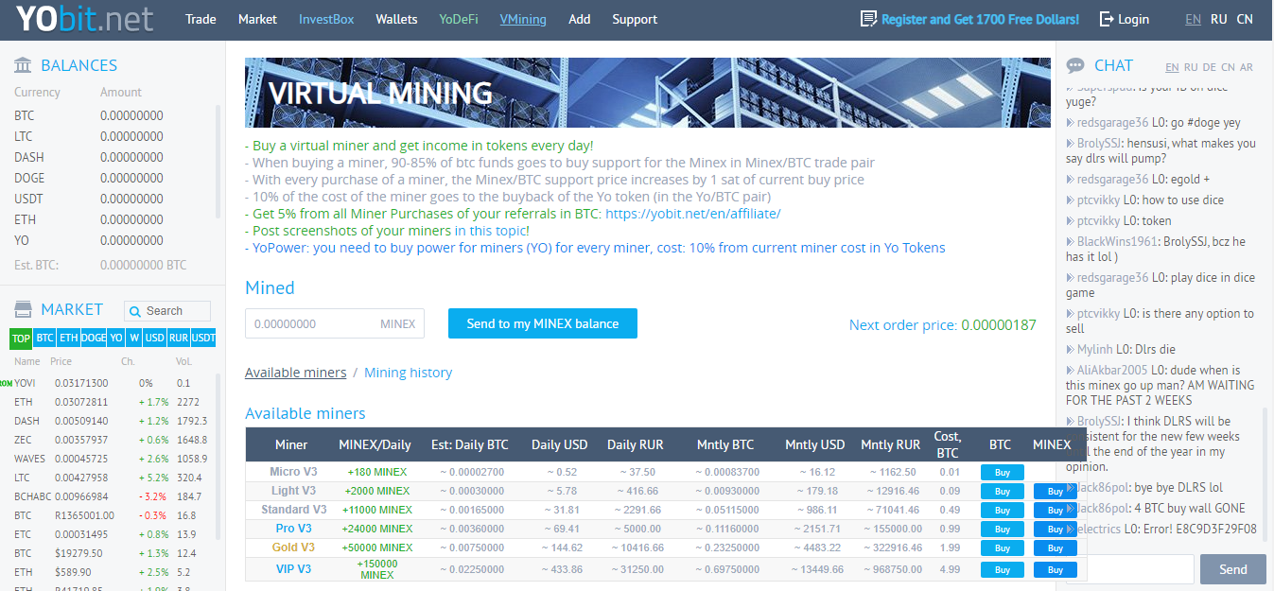
Task: Click the mined MINEX amount field
Action: tap(335, 323)
